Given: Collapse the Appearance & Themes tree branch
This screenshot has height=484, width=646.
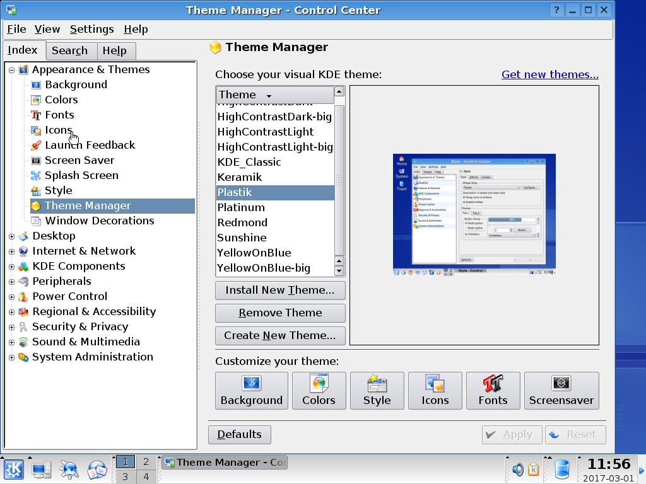Looking at the screenshot, I should 11,70.
